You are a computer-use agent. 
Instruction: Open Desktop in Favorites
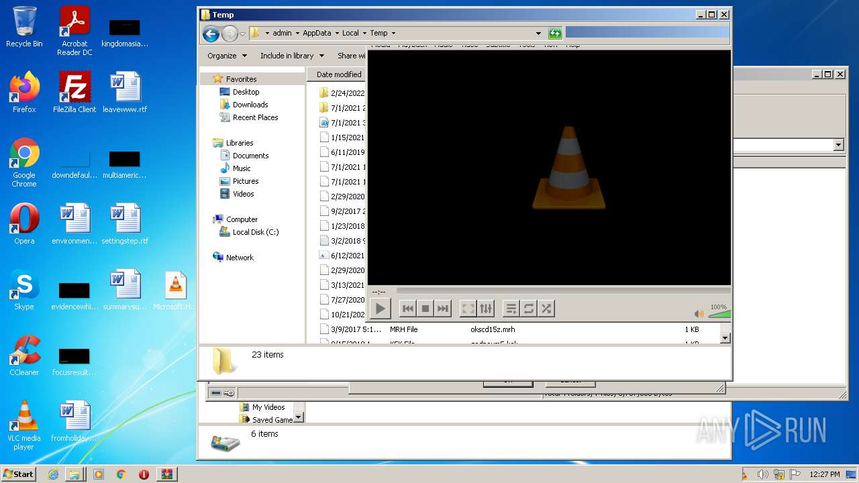click(246, 92)
